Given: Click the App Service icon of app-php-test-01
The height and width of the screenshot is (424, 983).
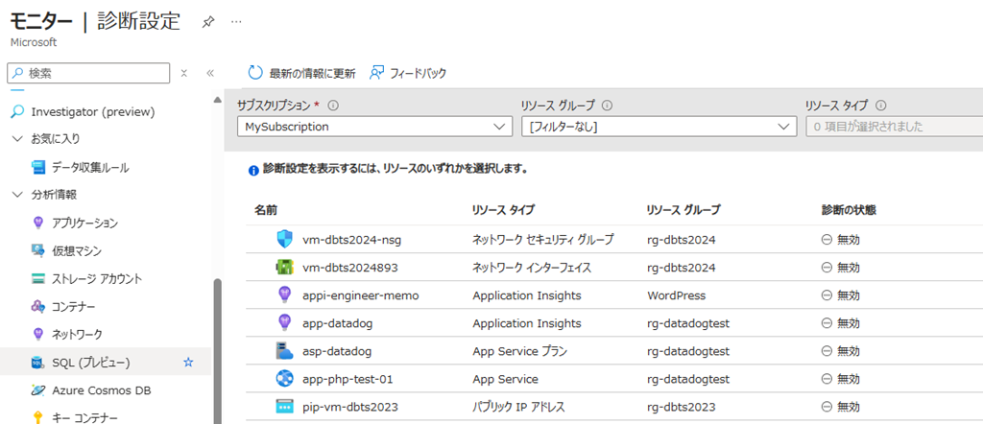Looking at the screenshot, I should (x=285, y=379).
